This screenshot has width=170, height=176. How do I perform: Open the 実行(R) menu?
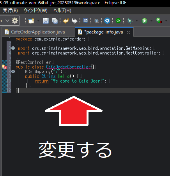[x=10, y=11]
